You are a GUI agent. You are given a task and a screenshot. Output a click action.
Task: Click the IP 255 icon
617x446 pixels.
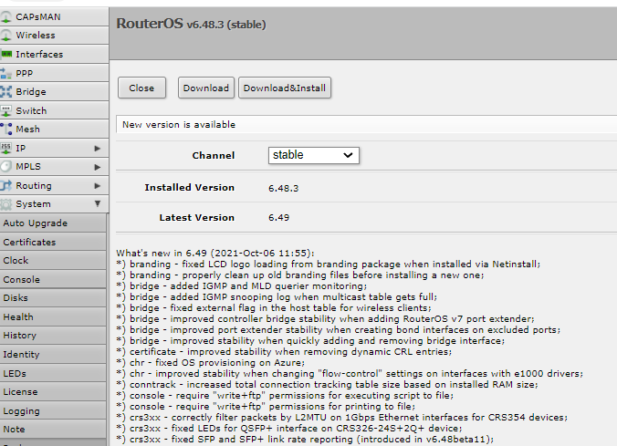tap(5, 149)
